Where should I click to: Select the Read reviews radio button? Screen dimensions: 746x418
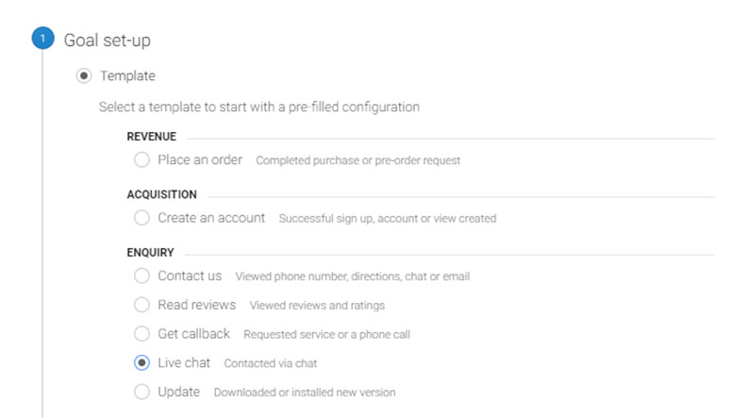click(x=141, y=305)
